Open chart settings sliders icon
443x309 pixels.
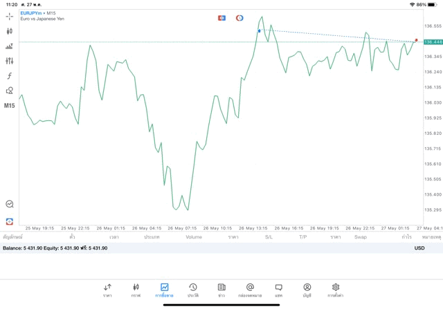coord(9,61)
